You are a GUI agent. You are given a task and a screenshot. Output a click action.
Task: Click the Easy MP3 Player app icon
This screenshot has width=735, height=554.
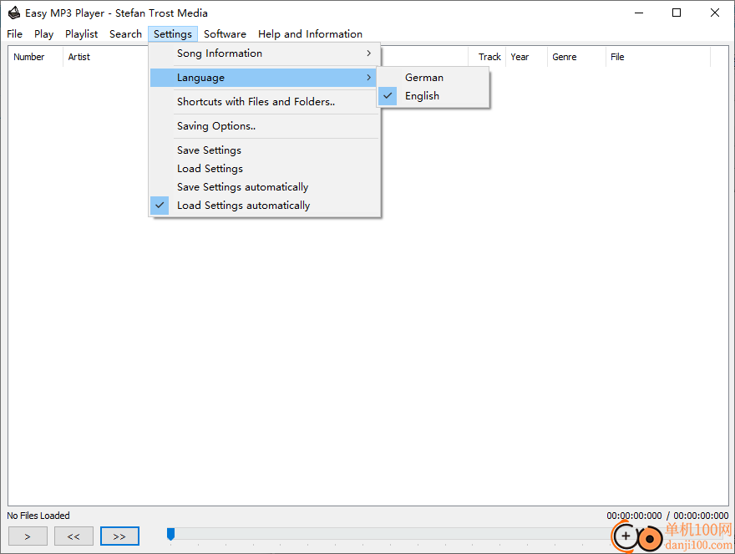pos(14,13)
